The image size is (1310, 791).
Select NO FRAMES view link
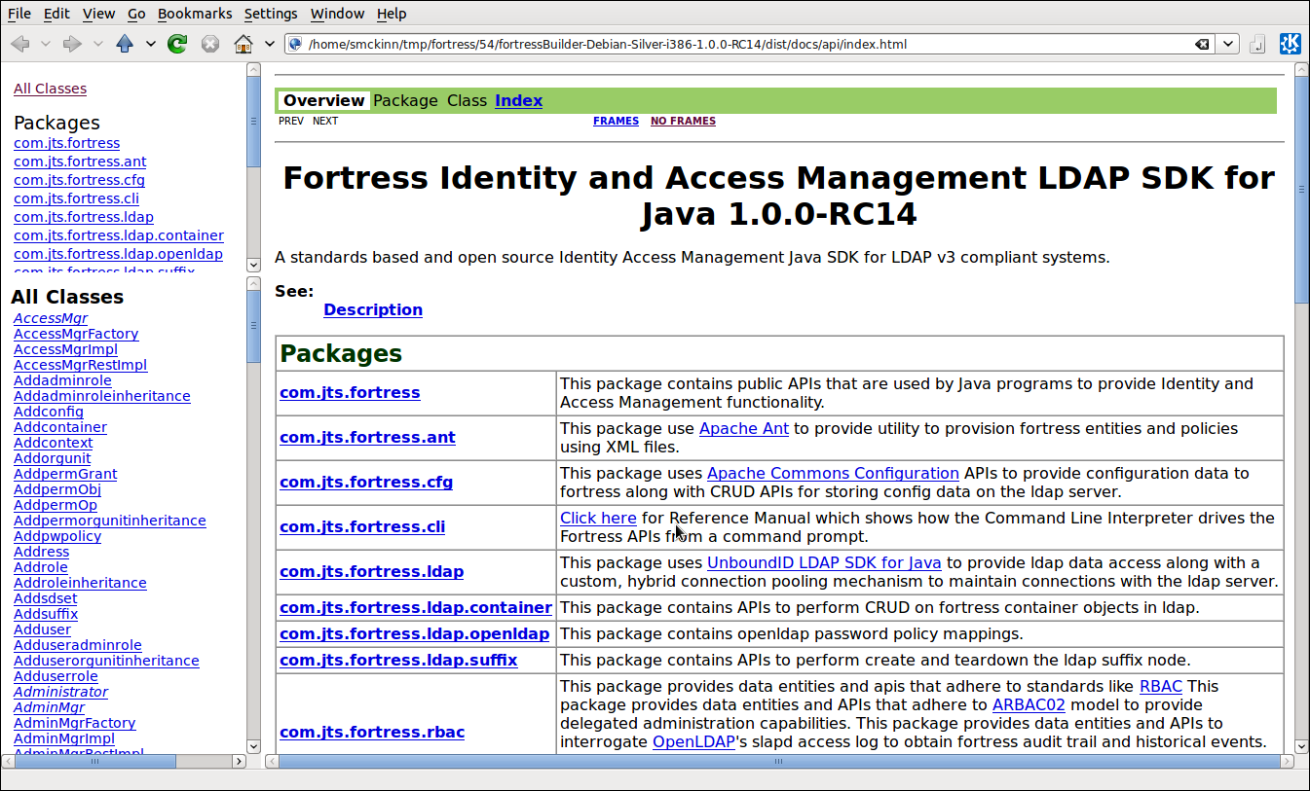683,121
